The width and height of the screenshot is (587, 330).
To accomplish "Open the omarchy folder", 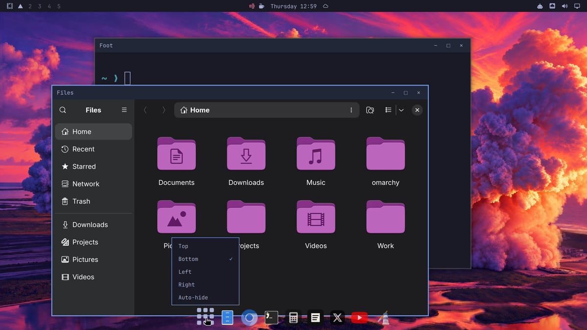I will [385, 154].
